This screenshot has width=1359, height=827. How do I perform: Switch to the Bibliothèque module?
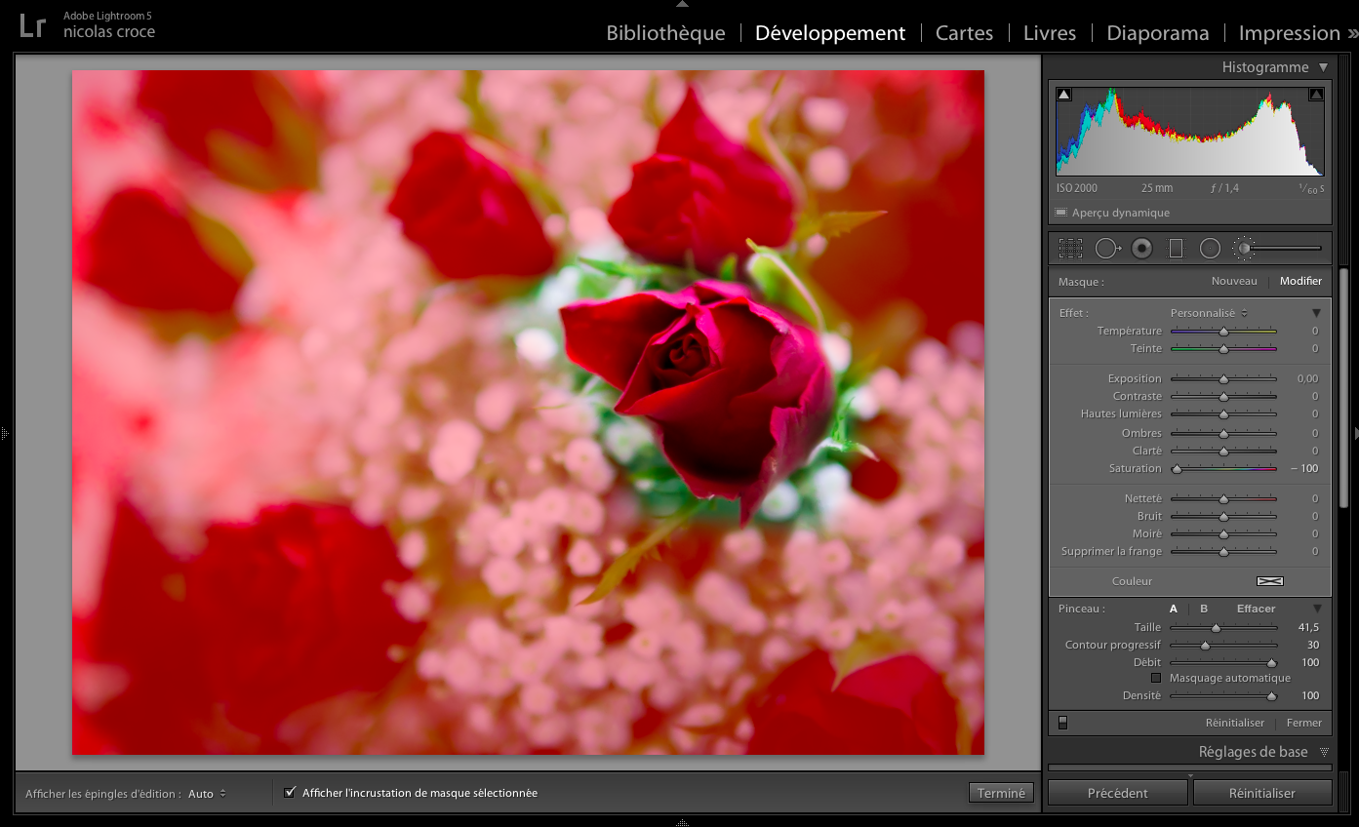(665, 33)
